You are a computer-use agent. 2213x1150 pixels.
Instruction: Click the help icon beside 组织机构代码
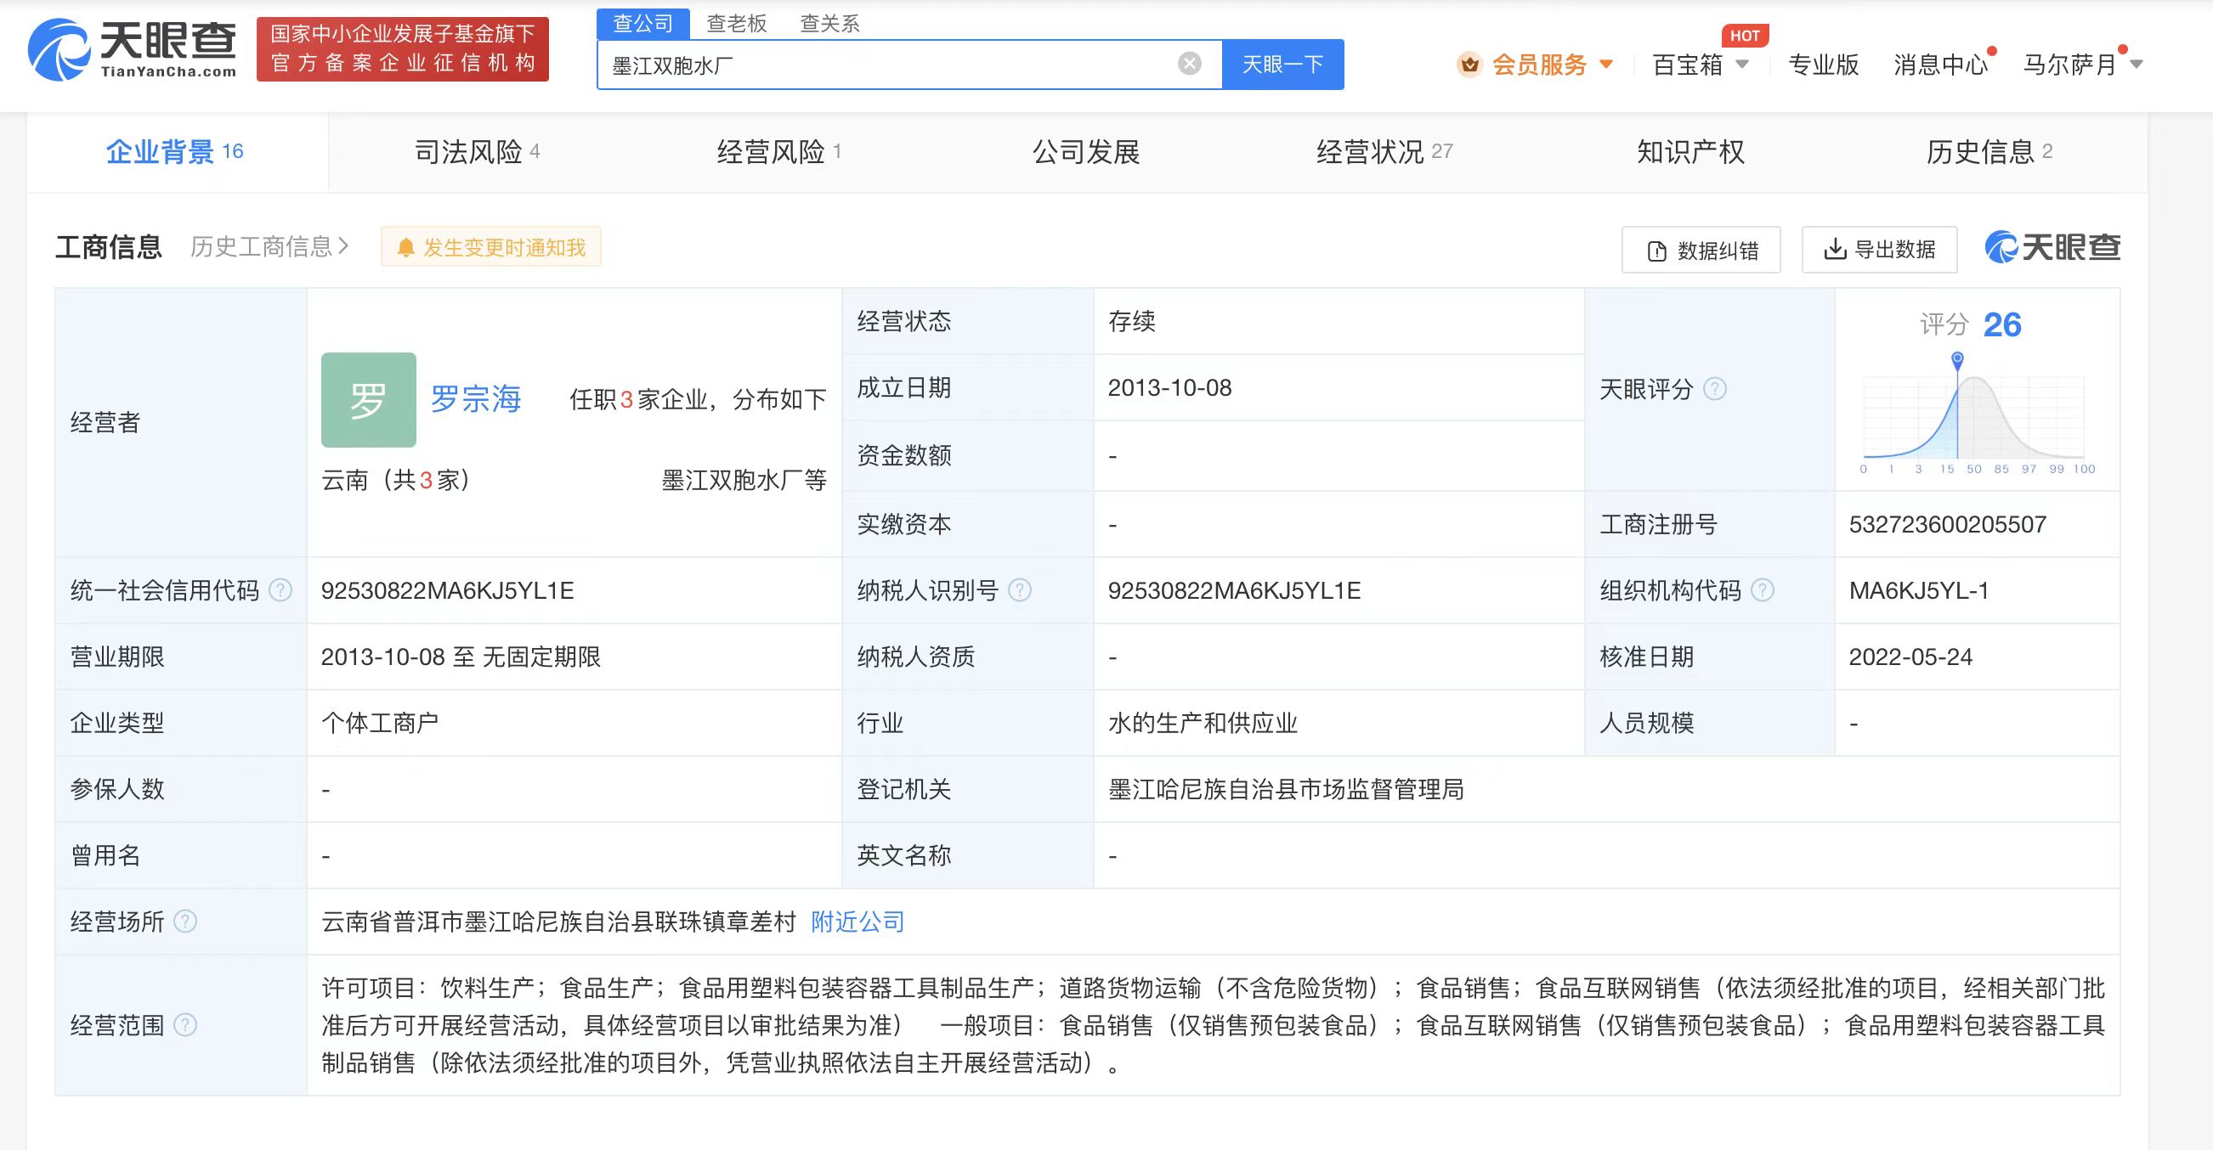tap(1762, 590)
